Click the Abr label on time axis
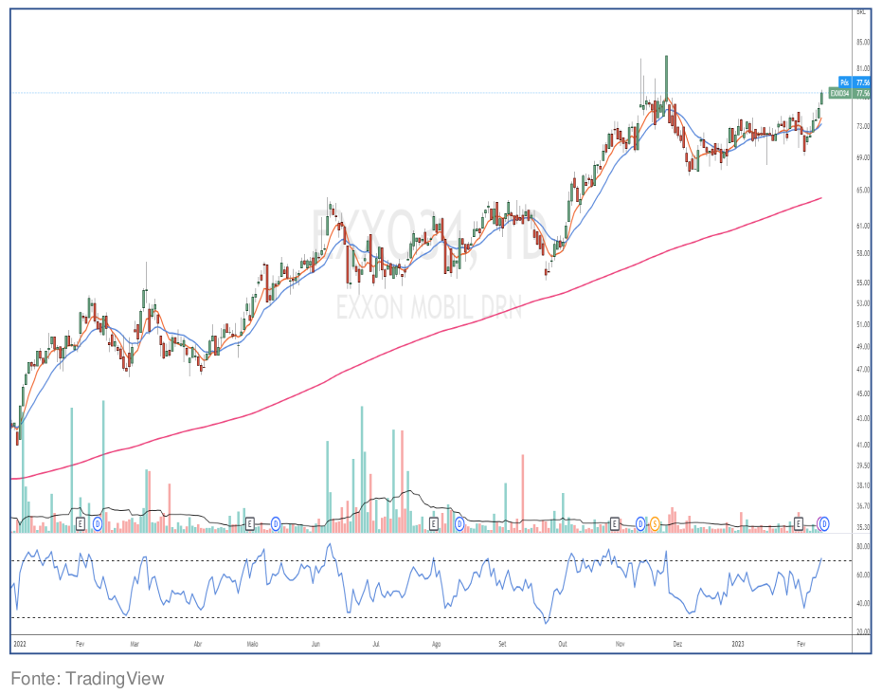Viewport: 882px width, 694px height. [x=197, y=644]
